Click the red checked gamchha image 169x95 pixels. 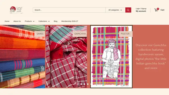click(x=66, y=56)
